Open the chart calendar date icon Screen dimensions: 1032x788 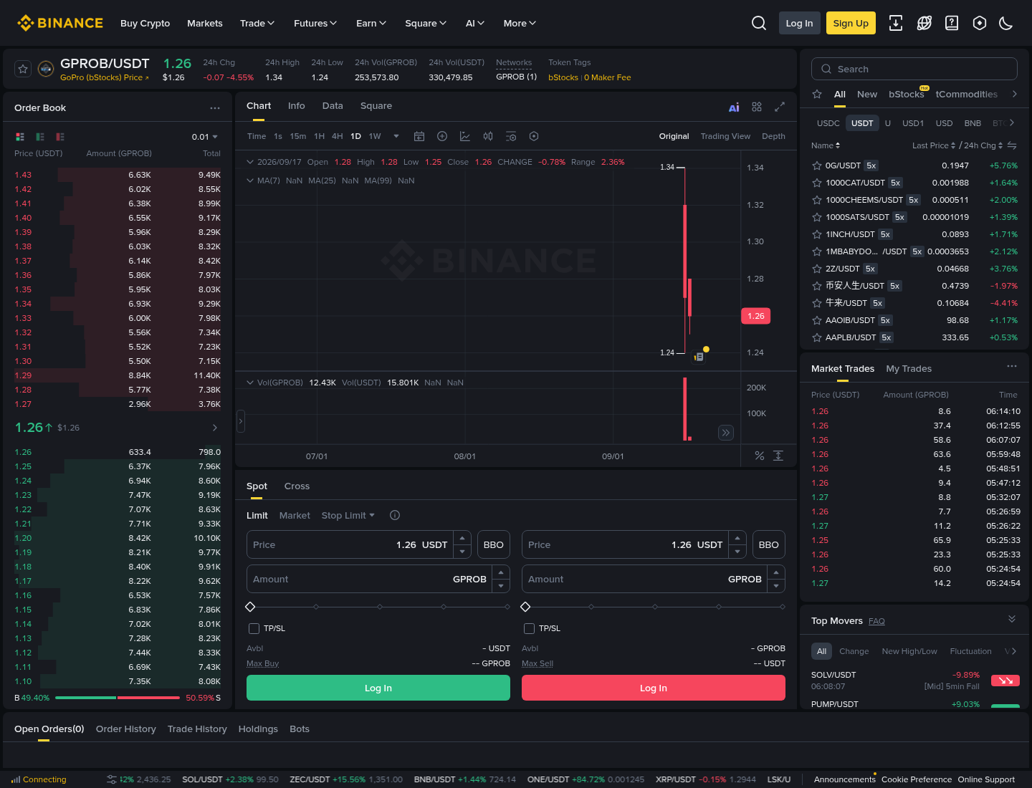[419, 136]
